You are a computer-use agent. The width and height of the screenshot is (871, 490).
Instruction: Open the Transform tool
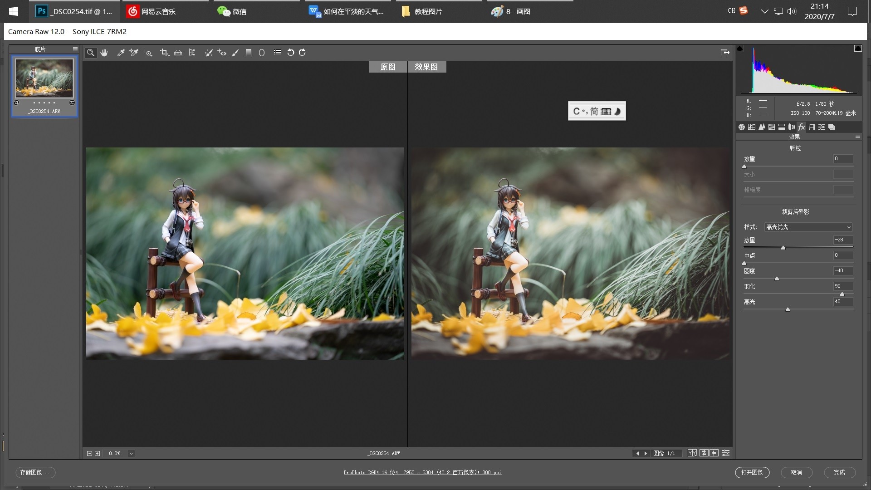(192, 53)
